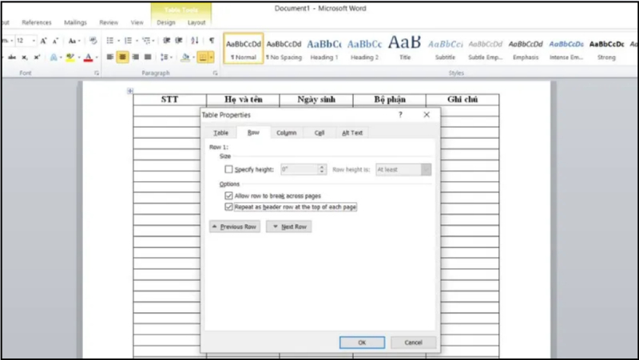Click the Grow Font icon
The image size is (639, 360).
(x=44, y=41)
